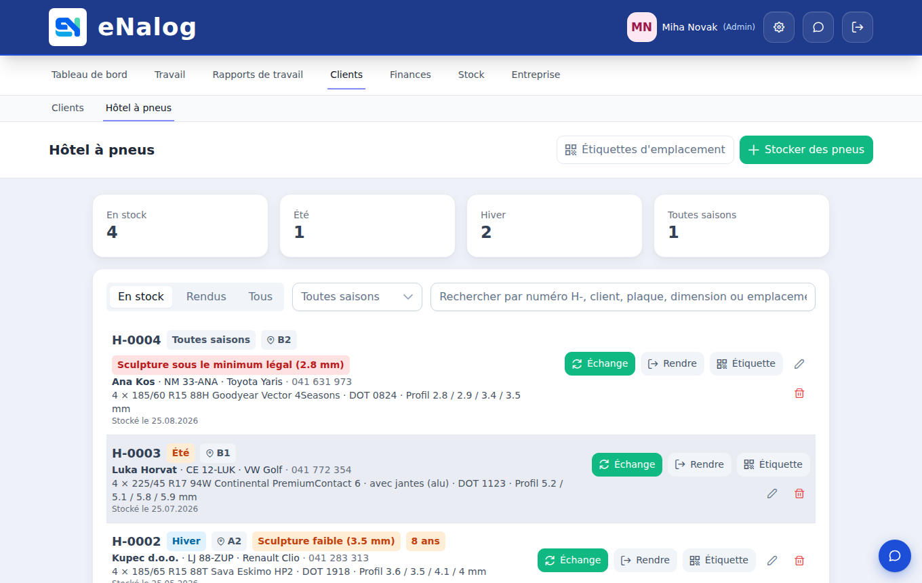Viewport: 922px width, 583px height.
Task: Select the En stock filter
Action: click(141, 297)
